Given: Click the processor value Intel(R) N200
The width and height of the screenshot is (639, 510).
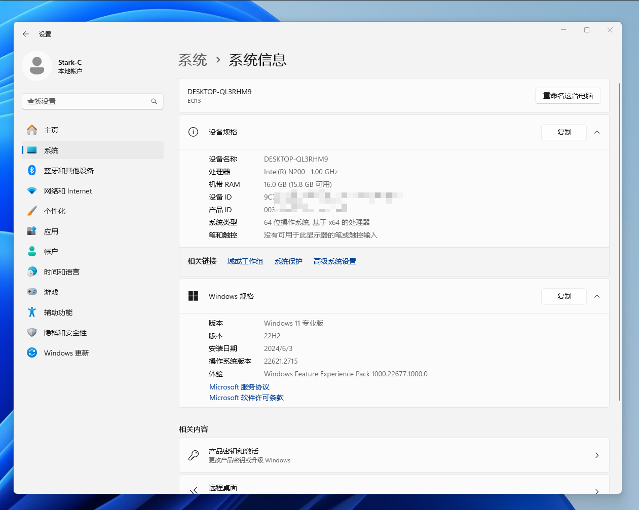Looking at the screenshot, I should coord(300,172).
